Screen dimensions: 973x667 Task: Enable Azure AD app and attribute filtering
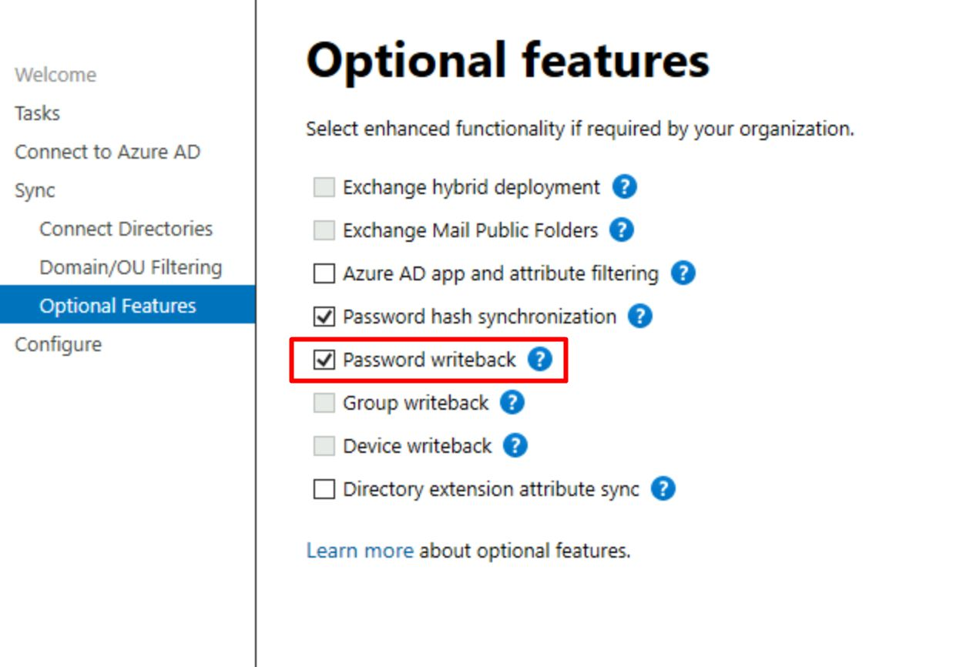pyautogui.click(x=324, y=273)
